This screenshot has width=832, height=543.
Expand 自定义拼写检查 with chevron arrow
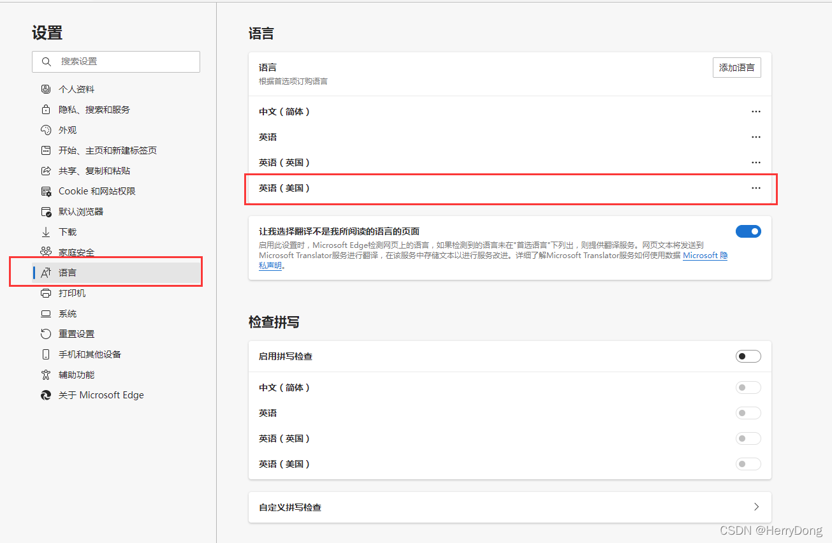pyautogui.click(x=757, y=507)
